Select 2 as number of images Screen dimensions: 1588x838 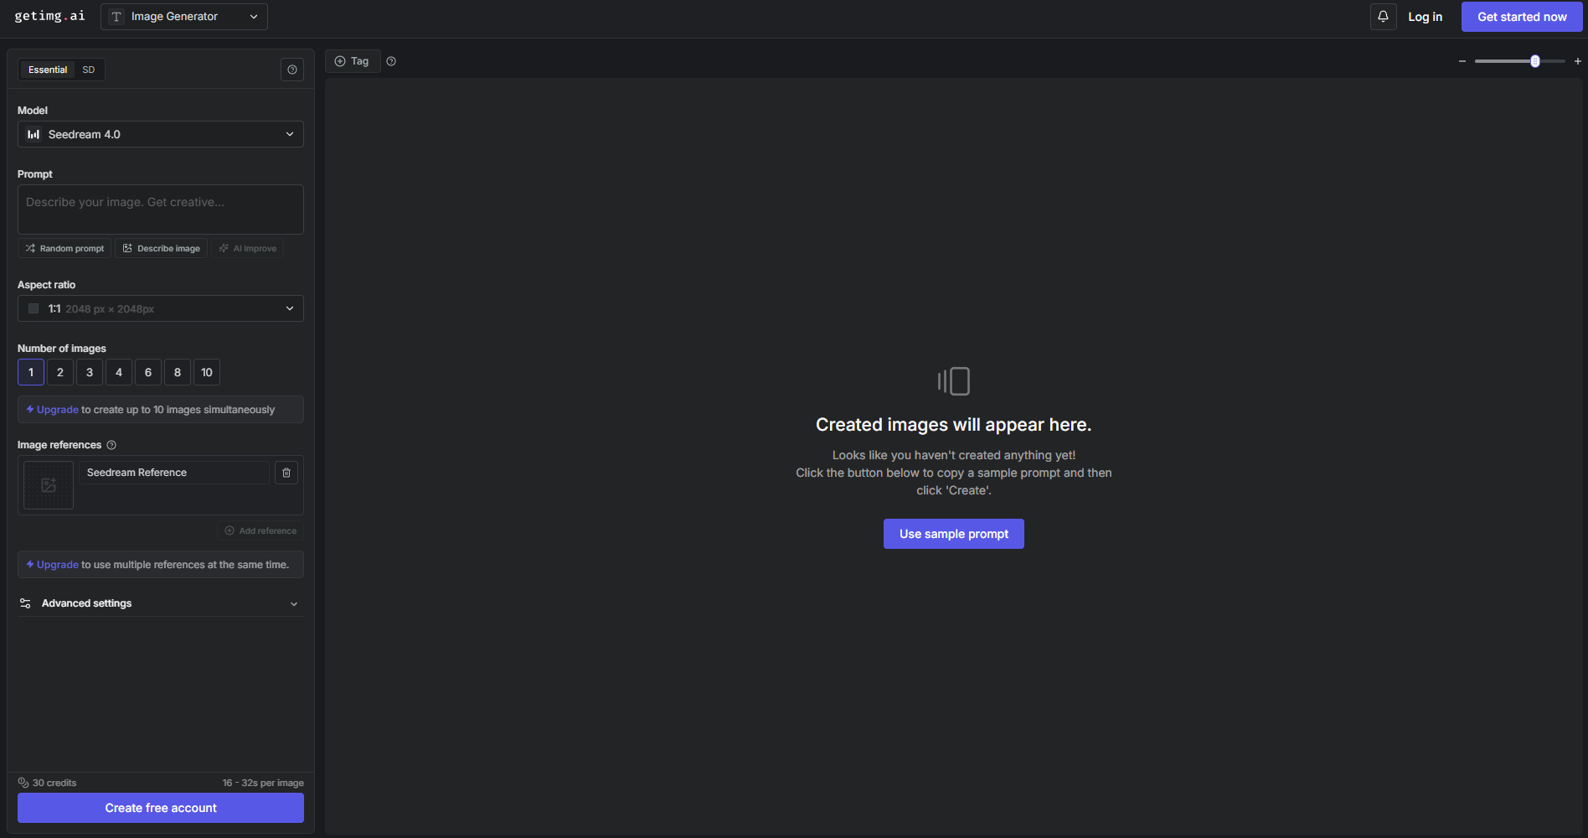[x=60, y=372]
